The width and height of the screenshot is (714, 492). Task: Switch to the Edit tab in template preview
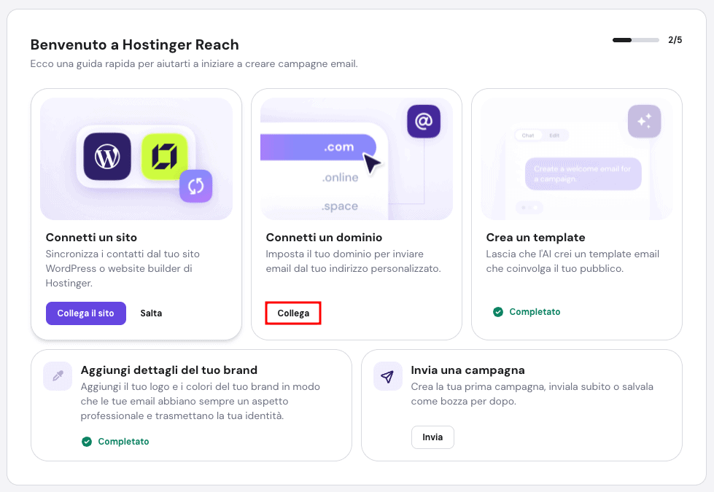point(554,135)
